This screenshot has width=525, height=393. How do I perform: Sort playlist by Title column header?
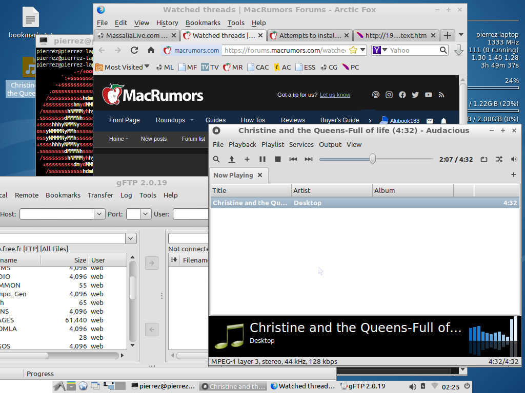250,190
